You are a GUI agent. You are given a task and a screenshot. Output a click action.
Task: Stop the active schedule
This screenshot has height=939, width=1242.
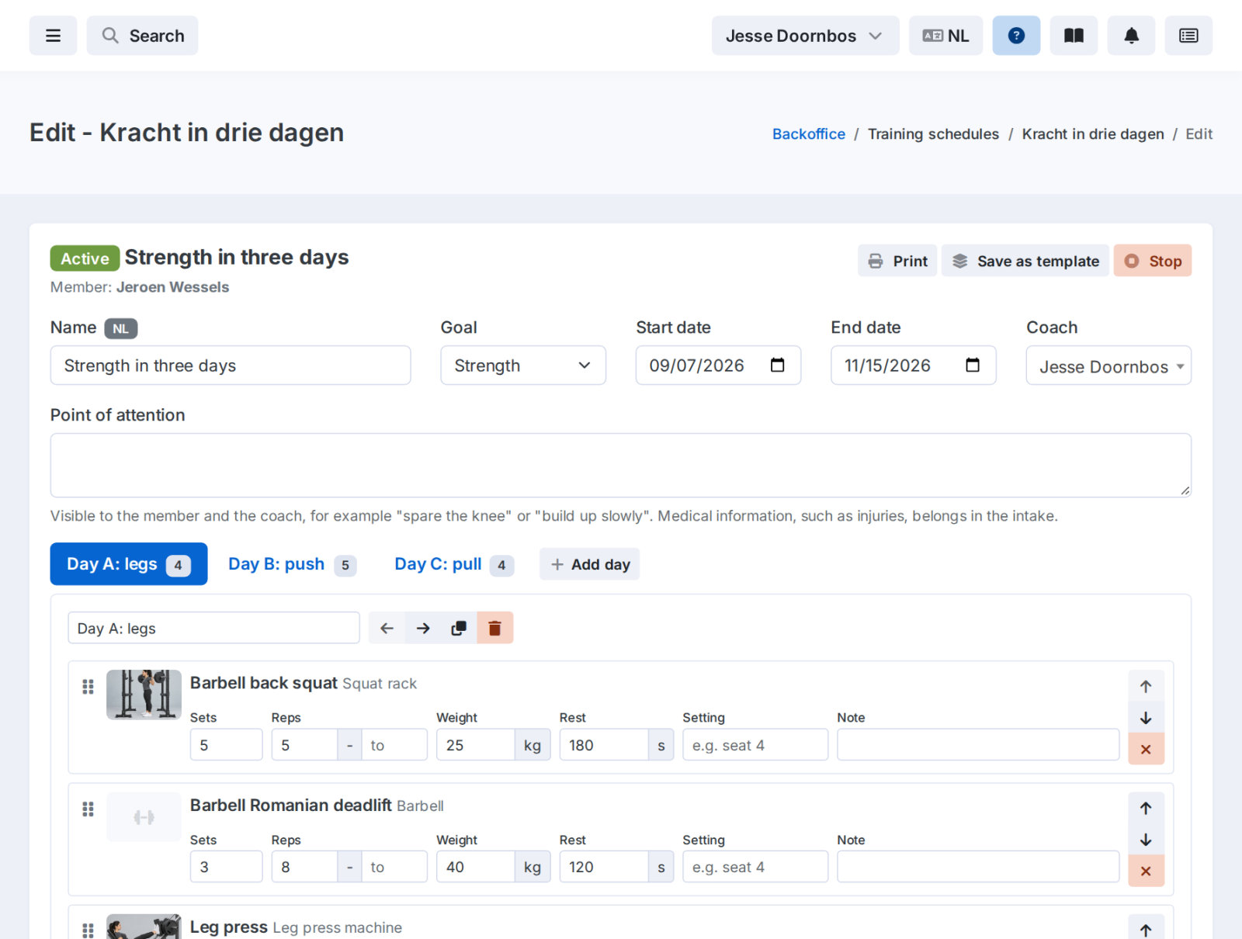point(1153,261)
